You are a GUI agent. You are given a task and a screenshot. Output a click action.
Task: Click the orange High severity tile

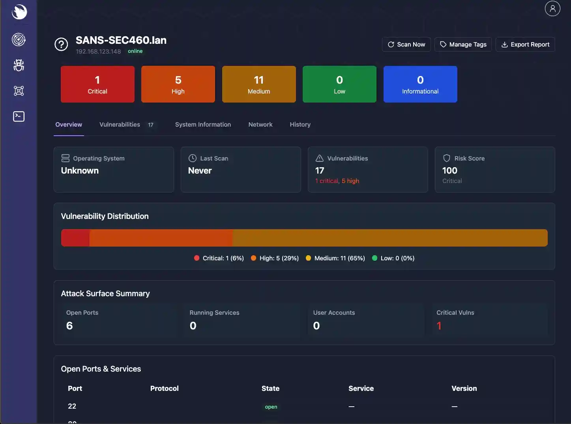(x=178, y=84)
